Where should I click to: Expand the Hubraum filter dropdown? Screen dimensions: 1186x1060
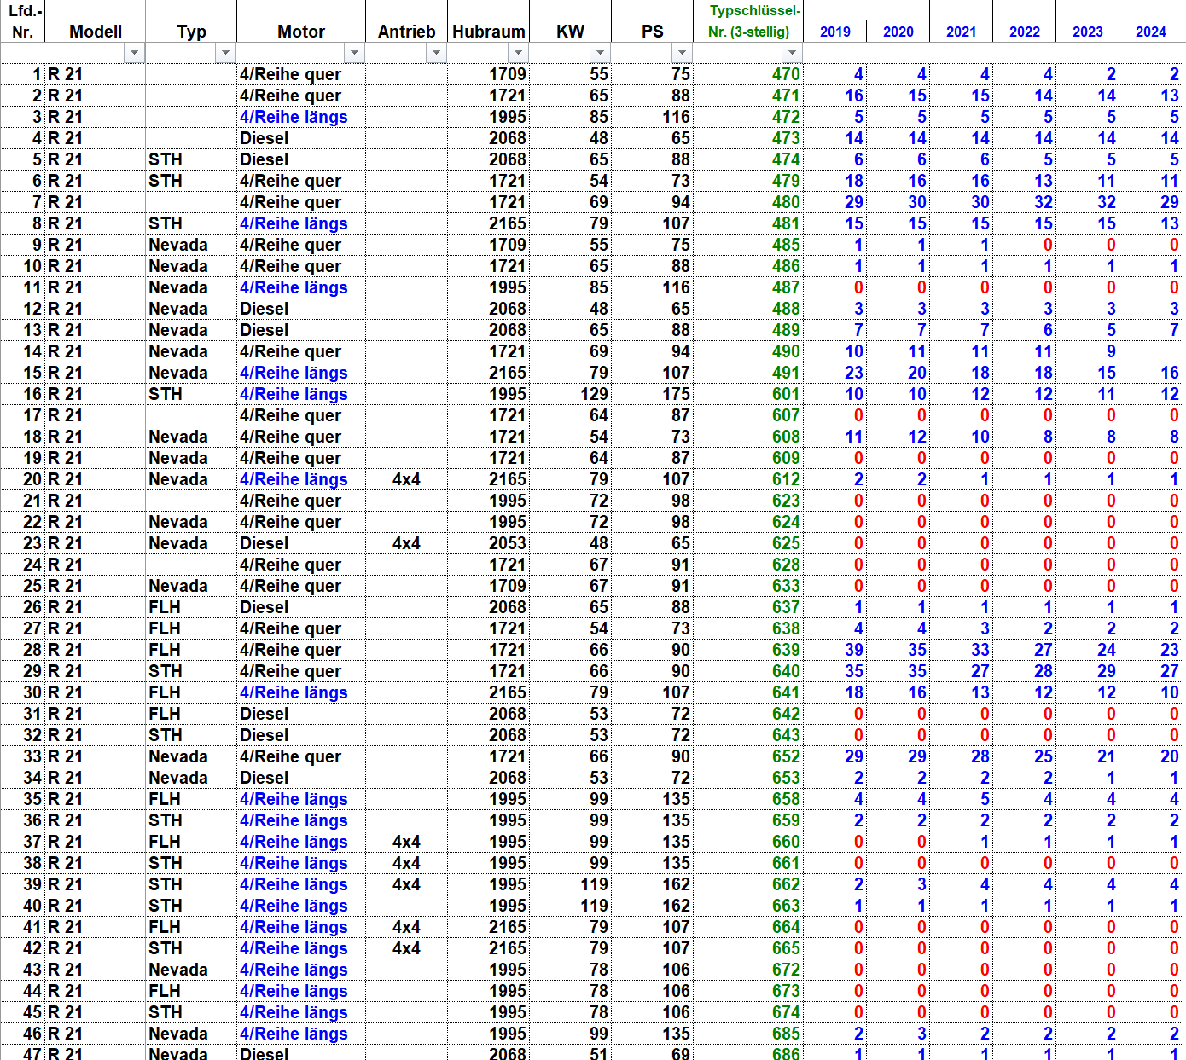(x=518, y=53)
